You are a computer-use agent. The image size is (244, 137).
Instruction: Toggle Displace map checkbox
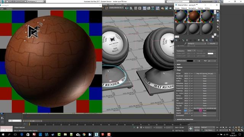point(192,111)
